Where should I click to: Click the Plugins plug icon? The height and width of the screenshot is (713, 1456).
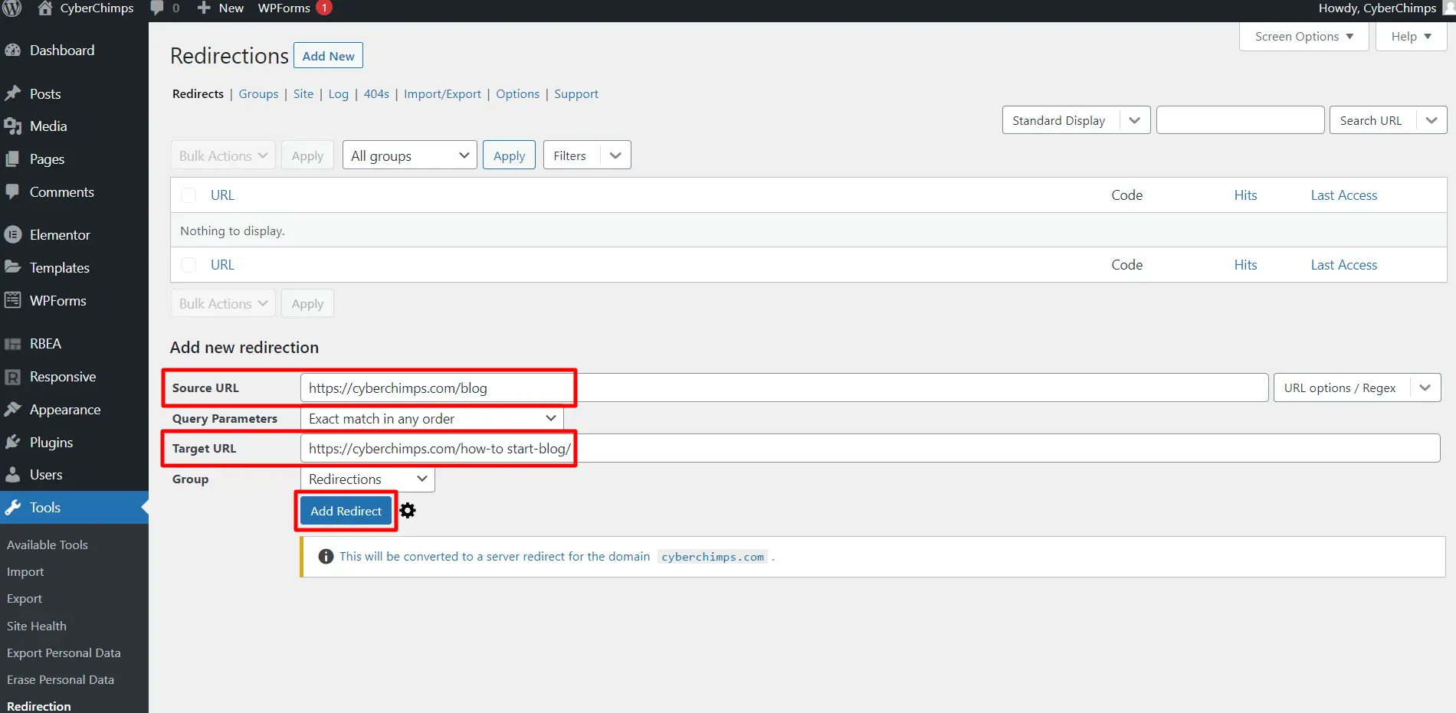pyautogui.click(x=12, y=442)
